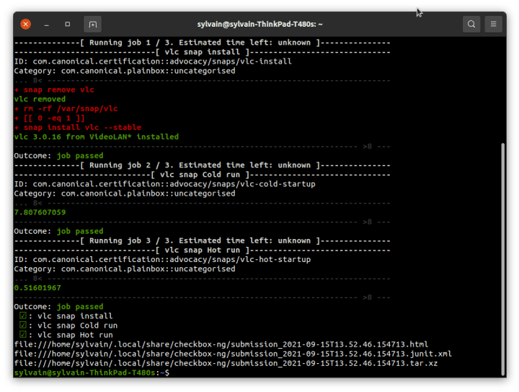Screen dimensions: 519x392
Task: Click the submission .tar.xz file link
Action: pos(226,363)
